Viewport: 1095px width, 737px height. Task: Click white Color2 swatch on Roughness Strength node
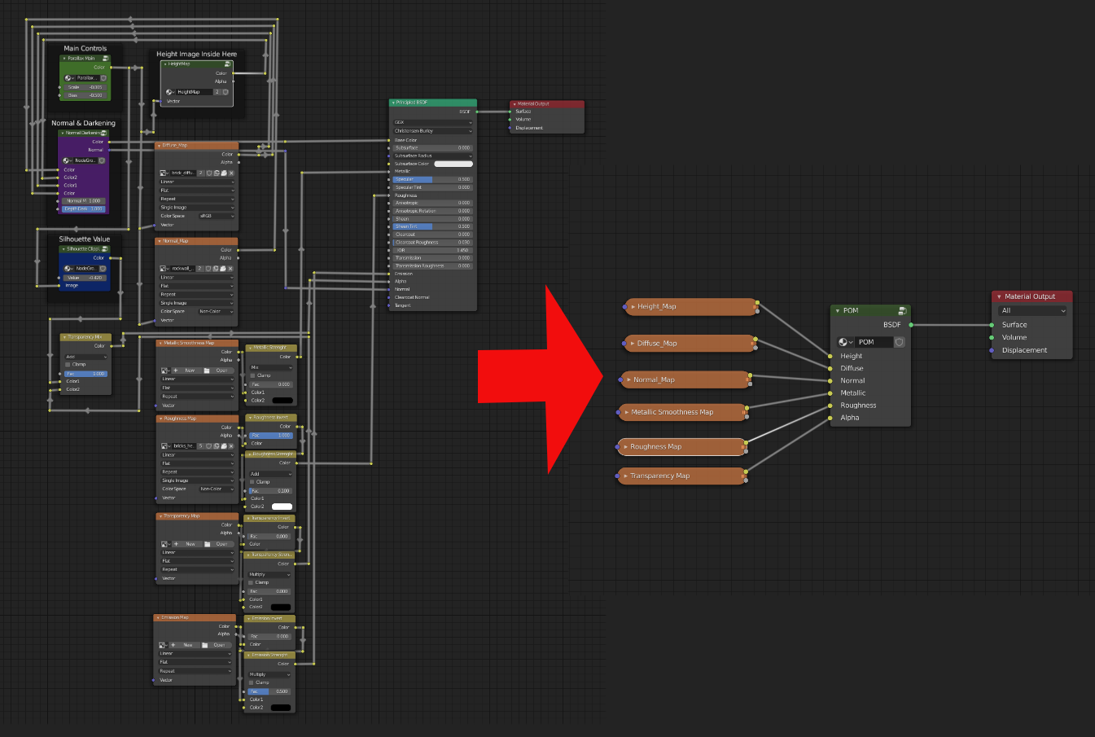pyautogui.click(x=282, y=507)
